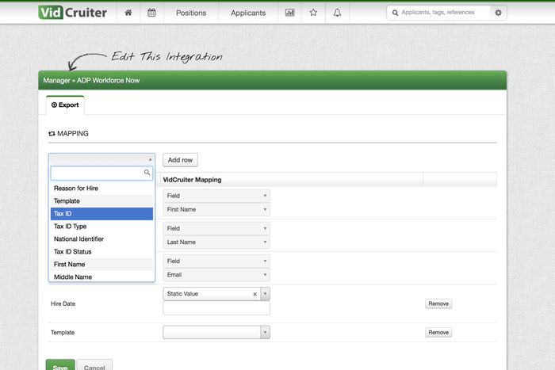Image resolution: width=555 pixels, height=370 pixels.
Task: Focus the dropdown filter search input
Action: (101, 173)
